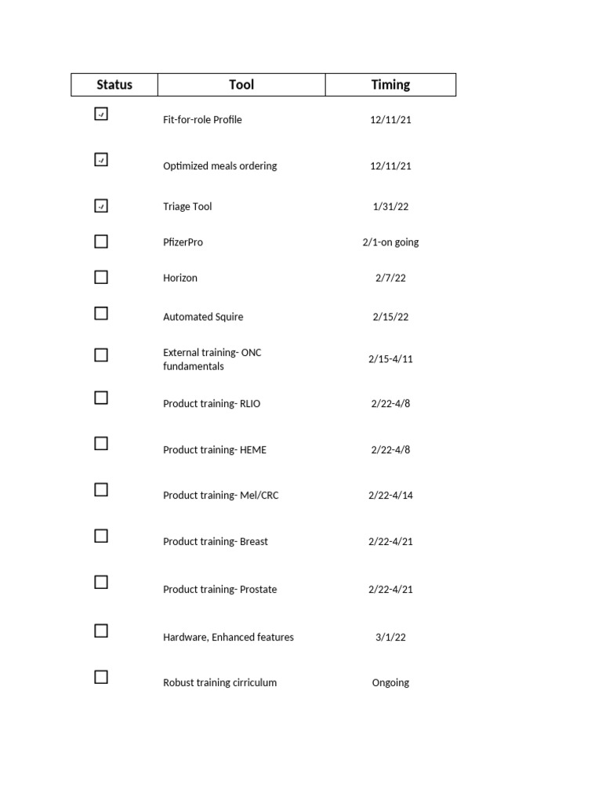Uncheck the Triage Tool checkbox

click(101, 206)
